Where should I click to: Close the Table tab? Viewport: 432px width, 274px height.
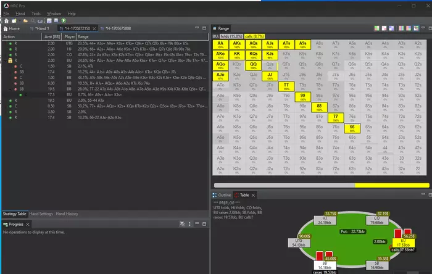[253, 195]
